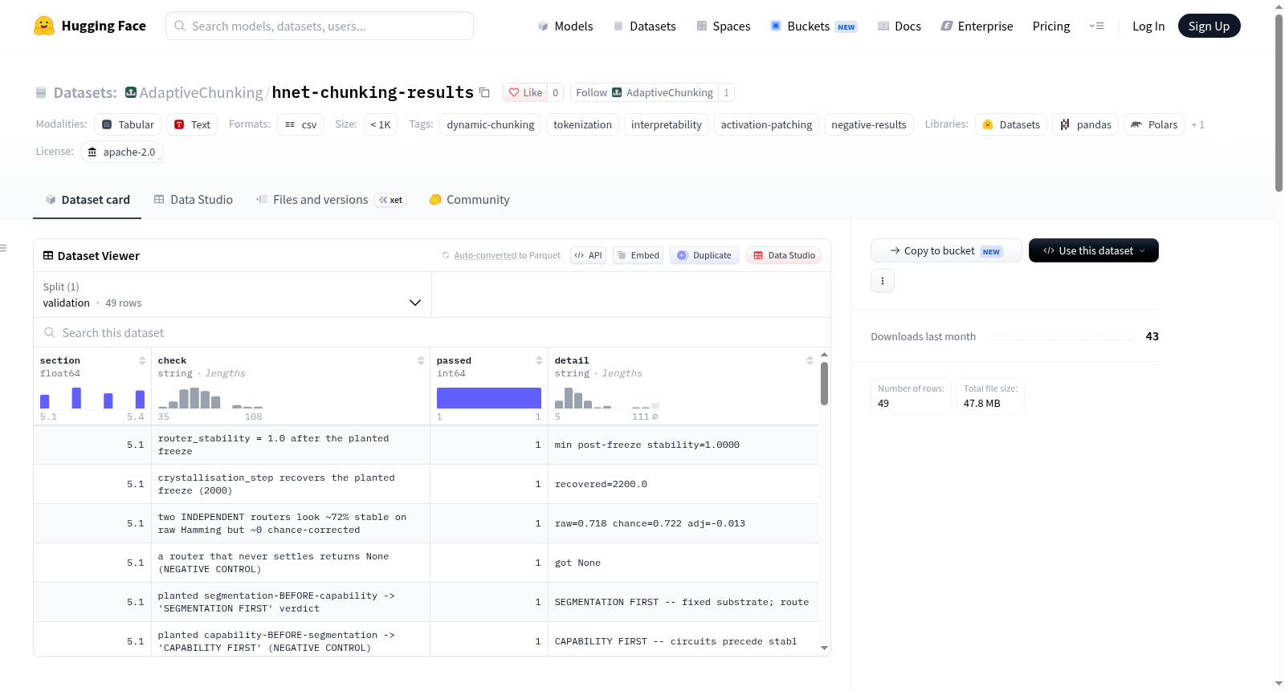Open the Files and versions tab

[331, 200]
